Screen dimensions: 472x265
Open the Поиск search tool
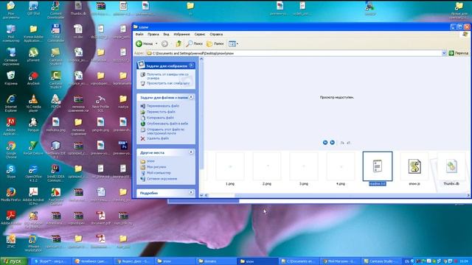click(195, 44)
